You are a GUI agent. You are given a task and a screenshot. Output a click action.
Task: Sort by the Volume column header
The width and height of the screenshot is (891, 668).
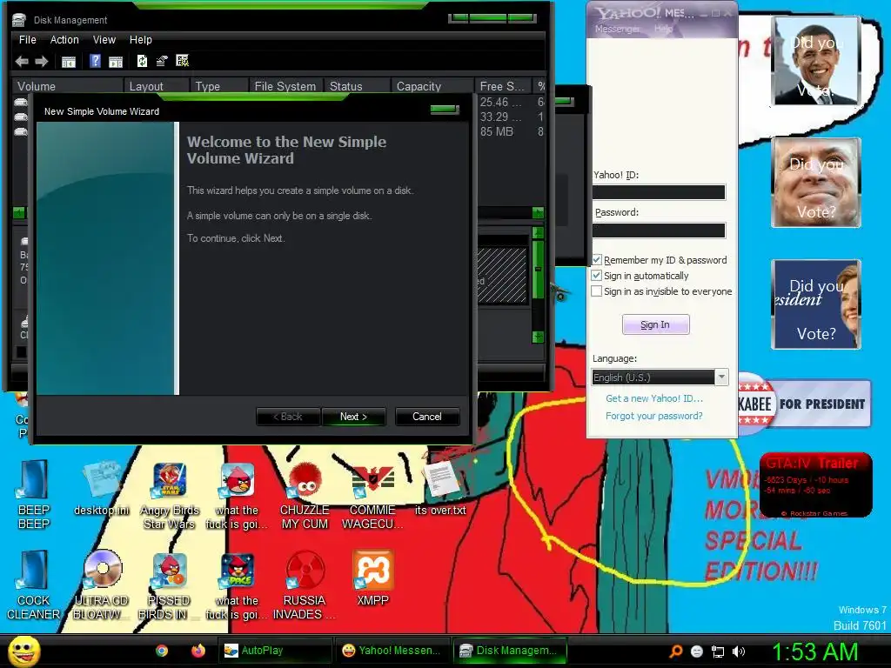(68, 86)
